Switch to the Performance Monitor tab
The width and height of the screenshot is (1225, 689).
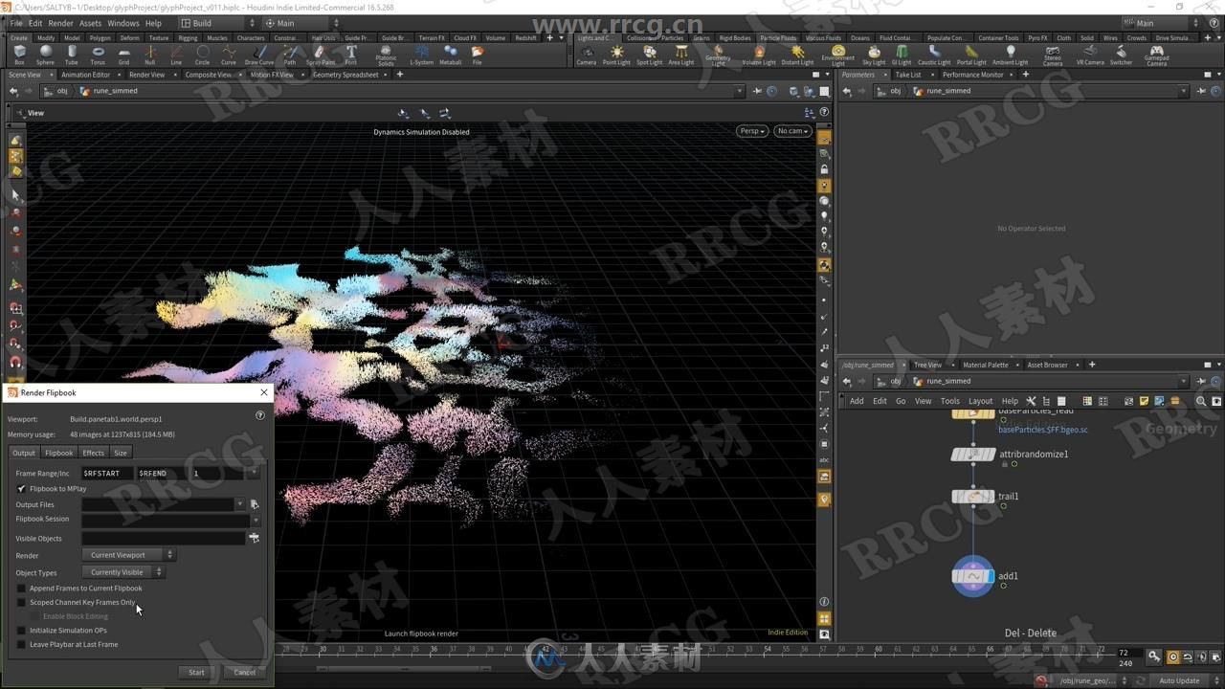[x=973, y=75]
